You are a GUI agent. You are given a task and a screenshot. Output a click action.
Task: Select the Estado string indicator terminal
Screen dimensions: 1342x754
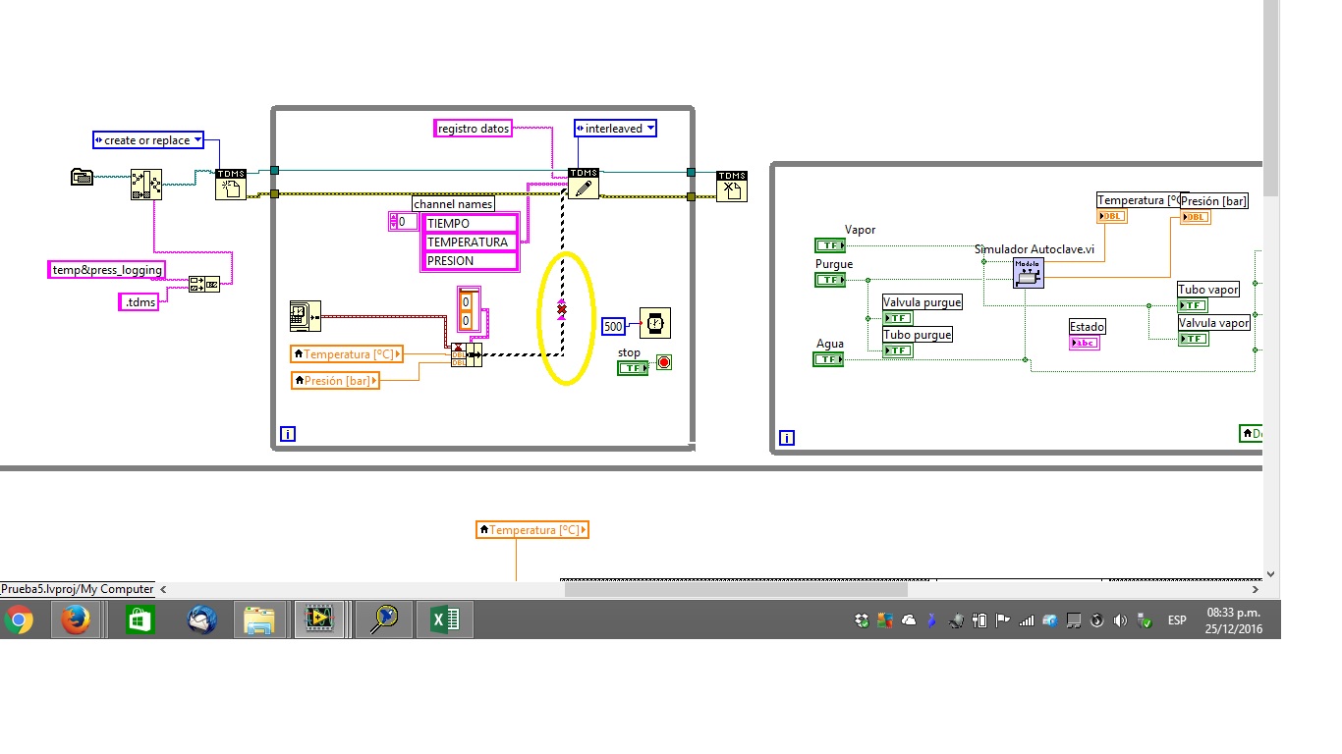[x=1085, y=342]
